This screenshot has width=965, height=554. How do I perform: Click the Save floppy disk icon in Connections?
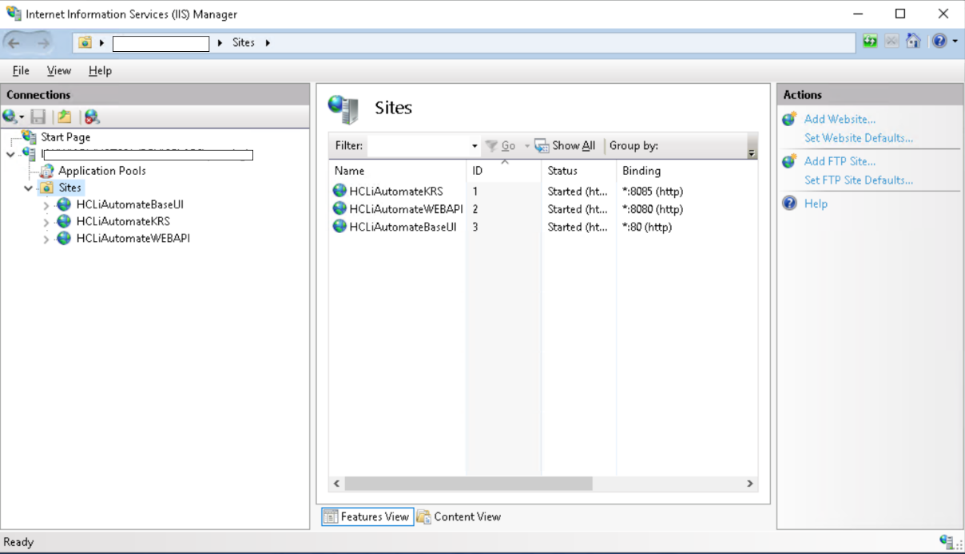[38, 117]
